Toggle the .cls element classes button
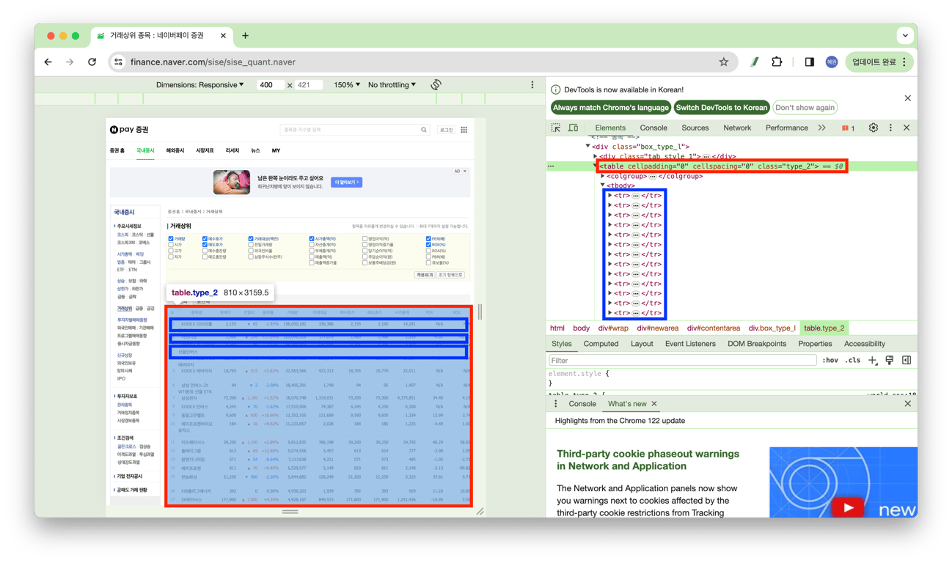 852,361
